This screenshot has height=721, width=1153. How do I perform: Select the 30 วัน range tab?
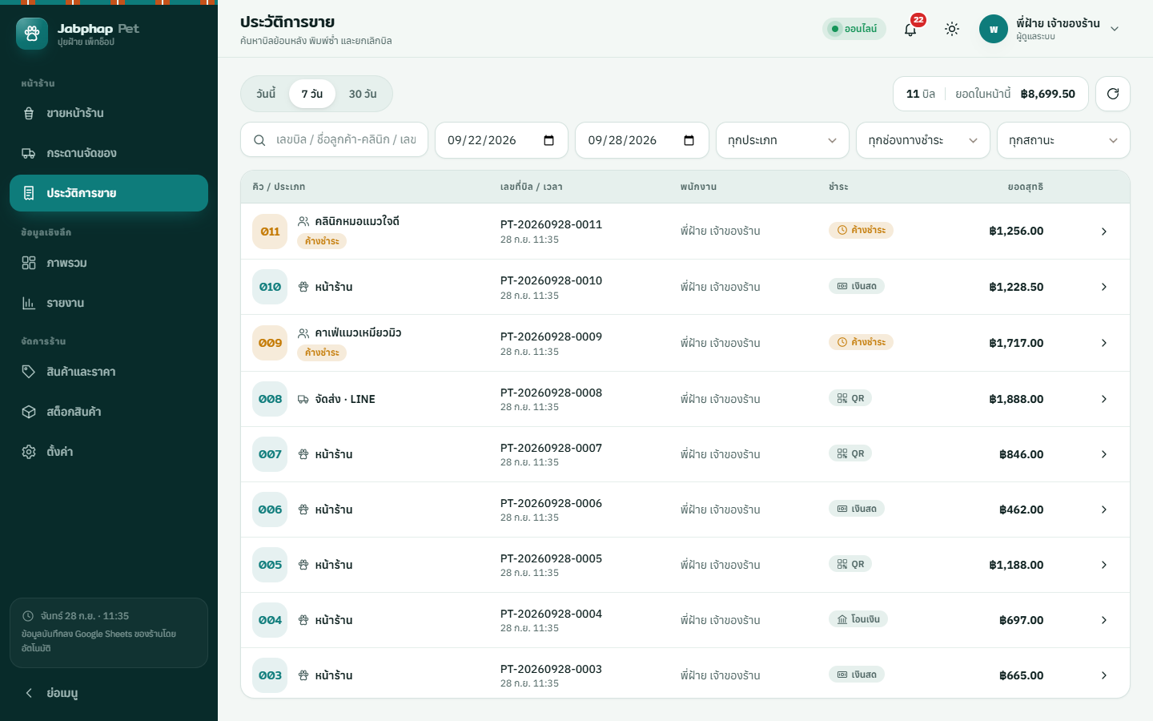click(x=363, y=94)
